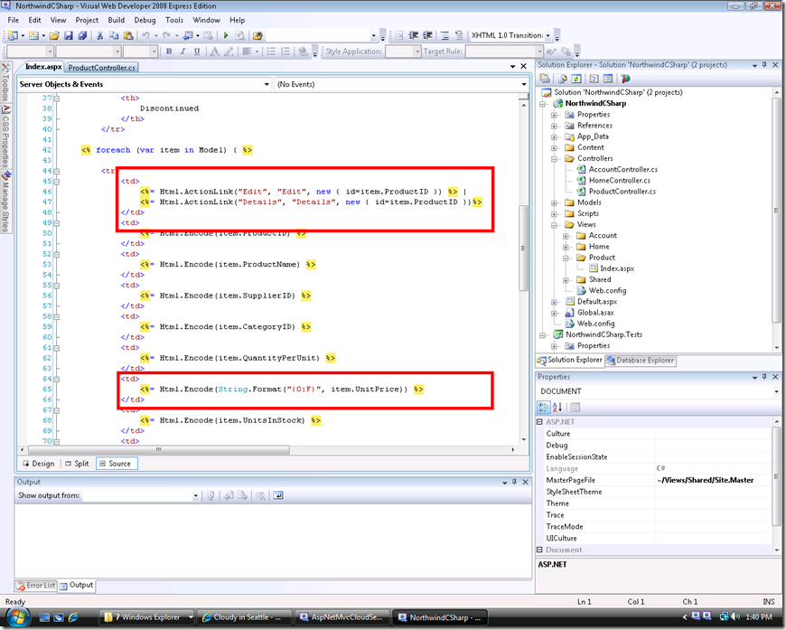Click the Cut scissors icon
The height and width of the screenshot is (630, 786).
click(x=99, y=35)
